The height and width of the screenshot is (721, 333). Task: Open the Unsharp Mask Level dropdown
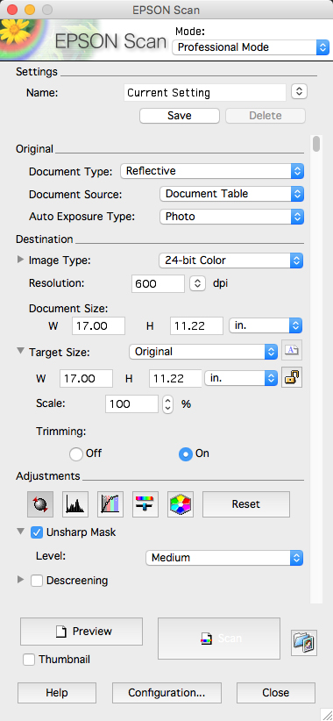coord(224,558)
